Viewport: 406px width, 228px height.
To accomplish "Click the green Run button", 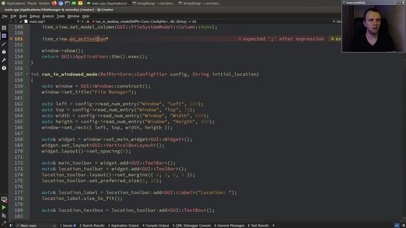I will click(4, 208).
